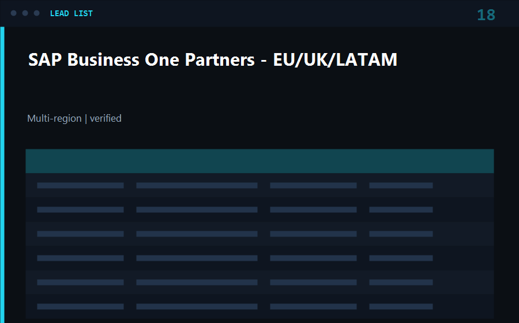Select first row's second column placeholder
Viewport: 519px width, 323px height.
click(x=197, y=185)
